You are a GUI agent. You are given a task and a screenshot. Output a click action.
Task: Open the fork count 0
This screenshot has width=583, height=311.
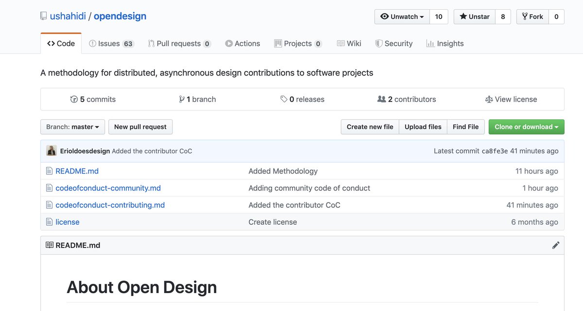pos(556,16)
